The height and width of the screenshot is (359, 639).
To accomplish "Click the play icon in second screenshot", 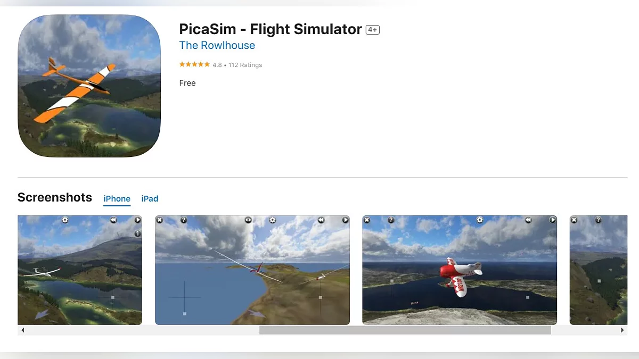I will 345,220.
